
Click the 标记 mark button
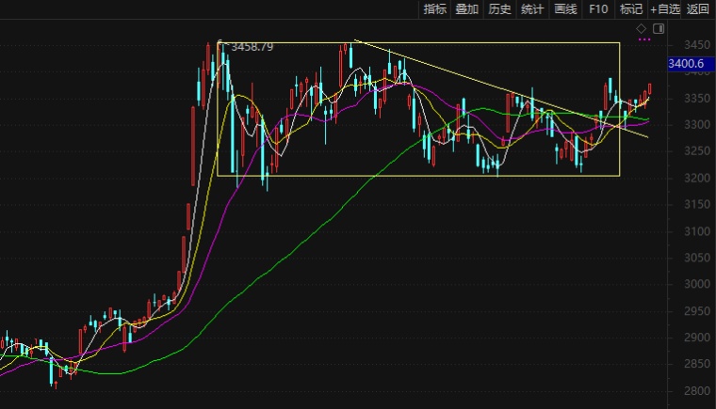(x=631, y=9)
